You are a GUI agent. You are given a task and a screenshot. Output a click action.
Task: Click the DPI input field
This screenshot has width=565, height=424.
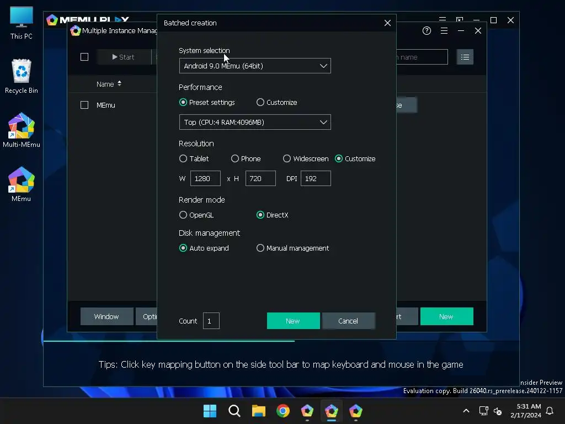[x=316, y=178]
